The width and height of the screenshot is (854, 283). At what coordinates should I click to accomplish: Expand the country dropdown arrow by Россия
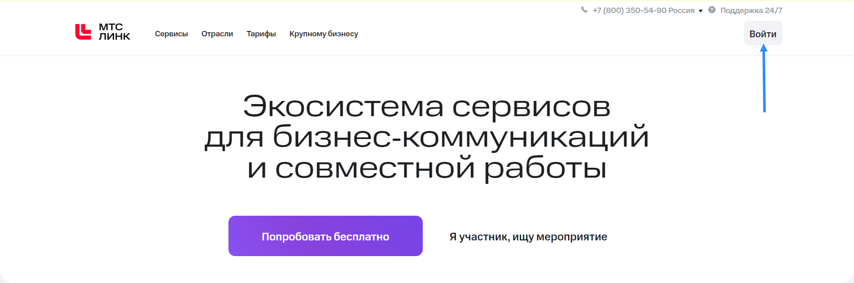pyautogui.click(x=701, y=11)
